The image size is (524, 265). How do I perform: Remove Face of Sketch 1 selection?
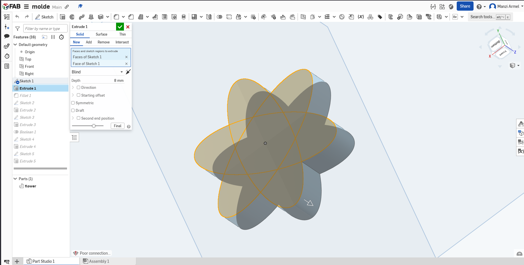(126, 64)
